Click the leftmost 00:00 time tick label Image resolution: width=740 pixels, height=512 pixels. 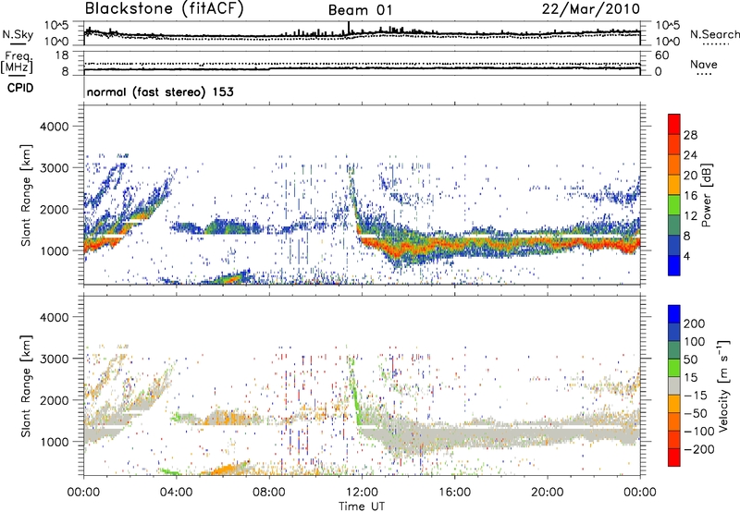tap(83, 493)
